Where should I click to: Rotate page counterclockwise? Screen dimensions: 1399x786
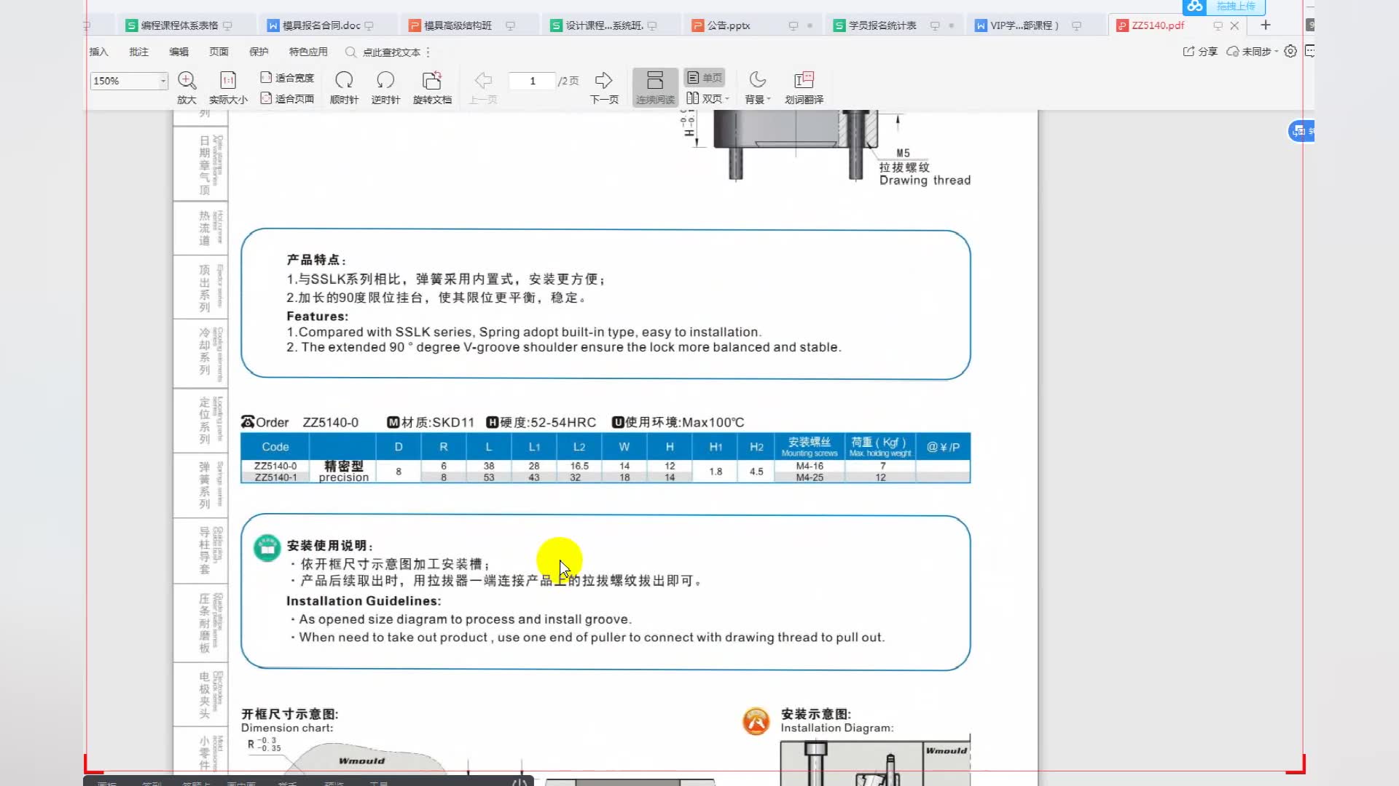click(385, 81)
